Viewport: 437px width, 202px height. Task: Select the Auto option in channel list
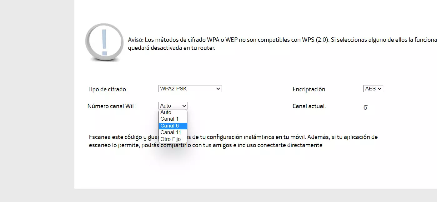coord(173,112)
